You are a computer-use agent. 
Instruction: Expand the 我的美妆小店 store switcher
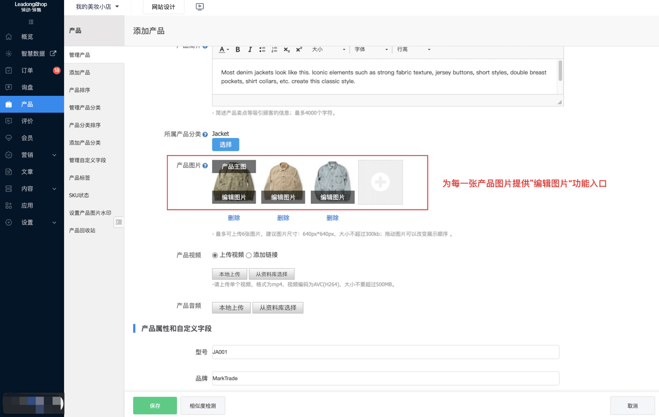pyautogui.click(x=97, y=6)
